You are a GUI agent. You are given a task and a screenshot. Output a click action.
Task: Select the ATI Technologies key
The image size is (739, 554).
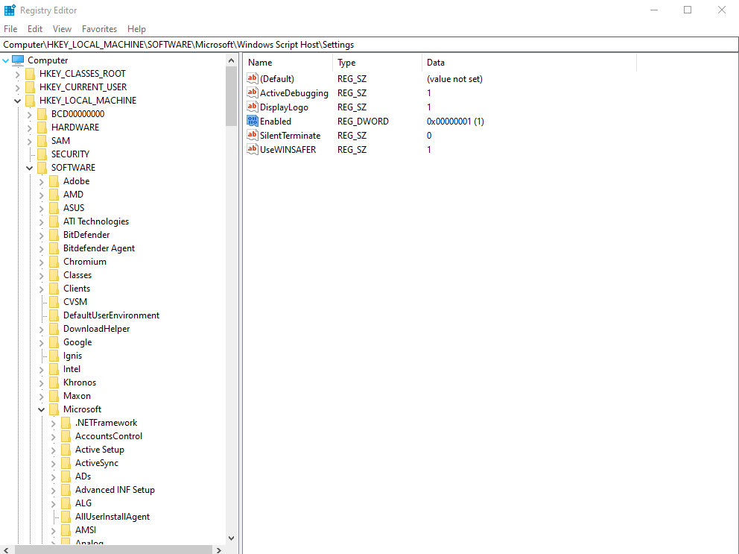point(96,221)
